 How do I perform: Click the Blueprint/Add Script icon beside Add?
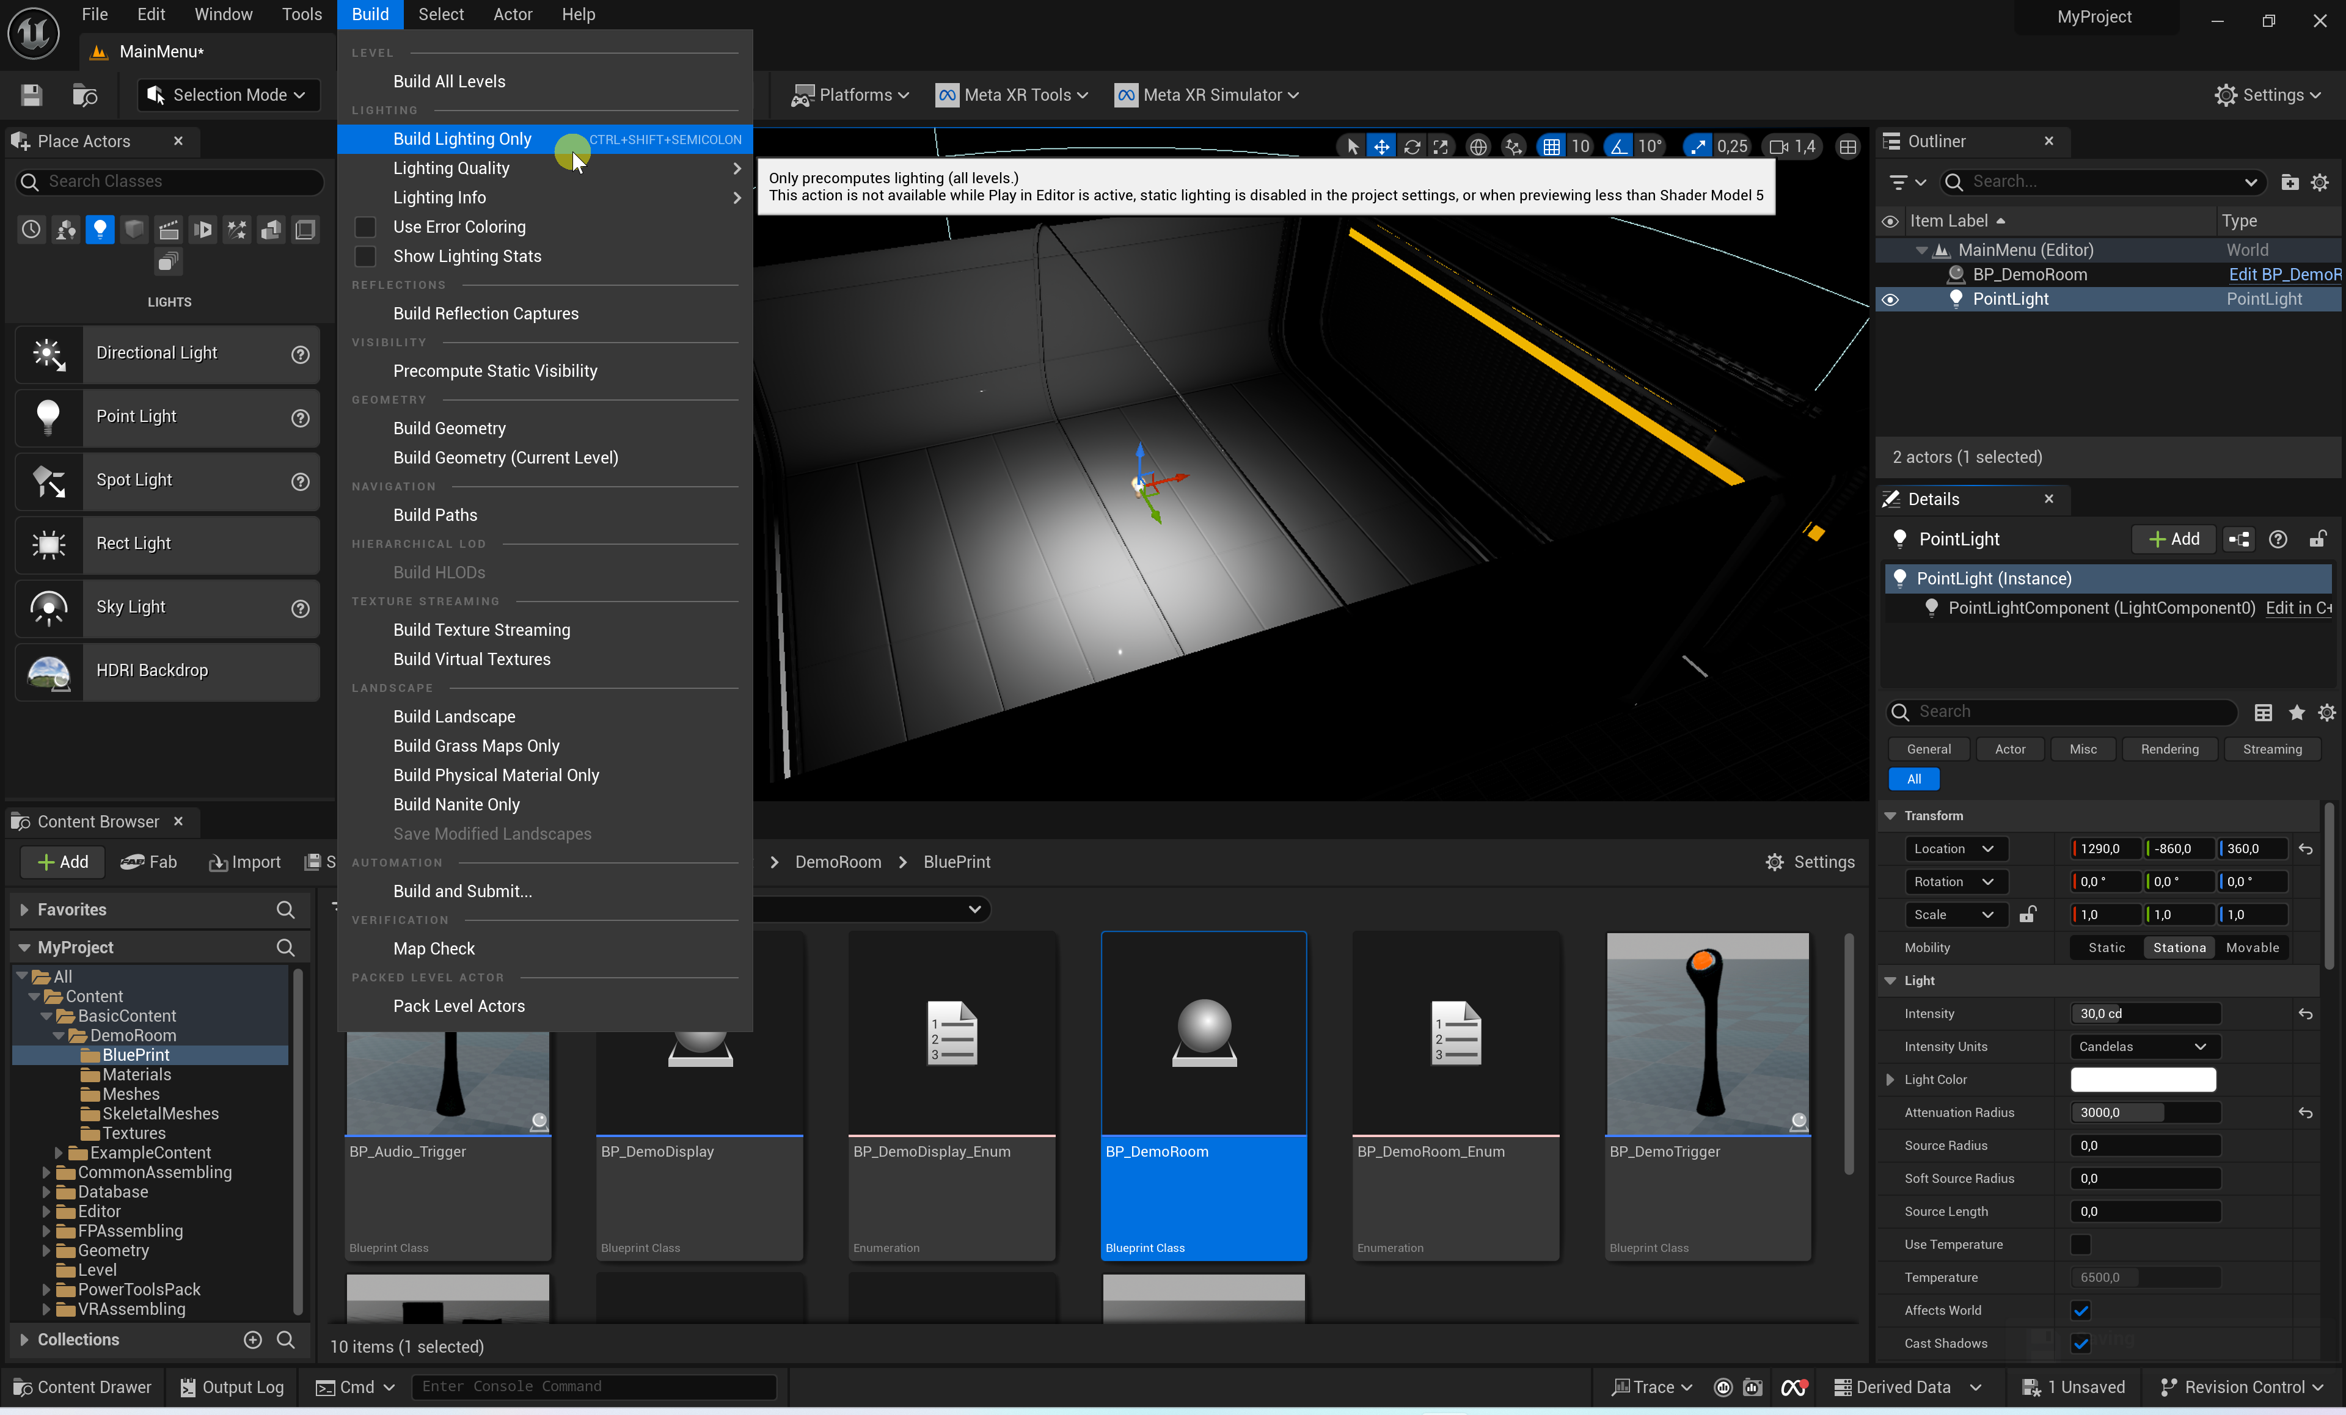[x=2238, y=539]
